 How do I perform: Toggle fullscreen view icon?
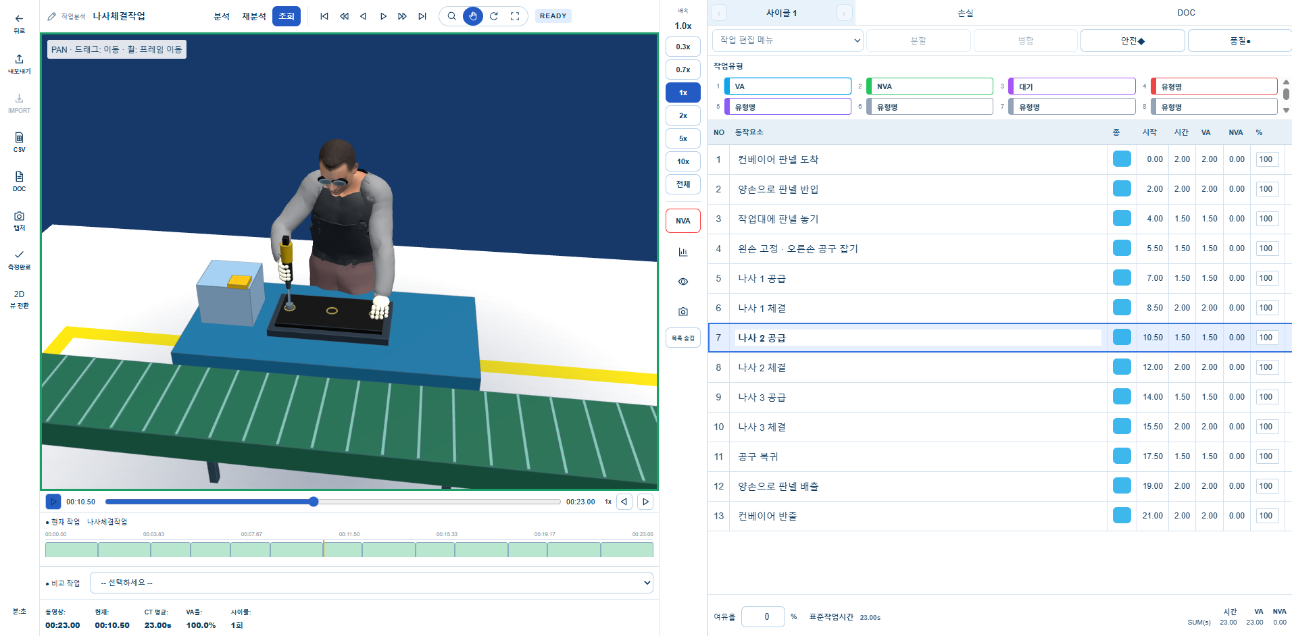[x=515, y=16]
